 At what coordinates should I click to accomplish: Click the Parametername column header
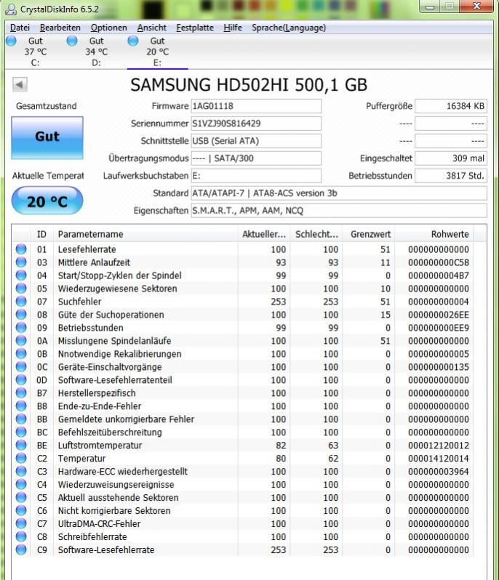coord(145,234)
